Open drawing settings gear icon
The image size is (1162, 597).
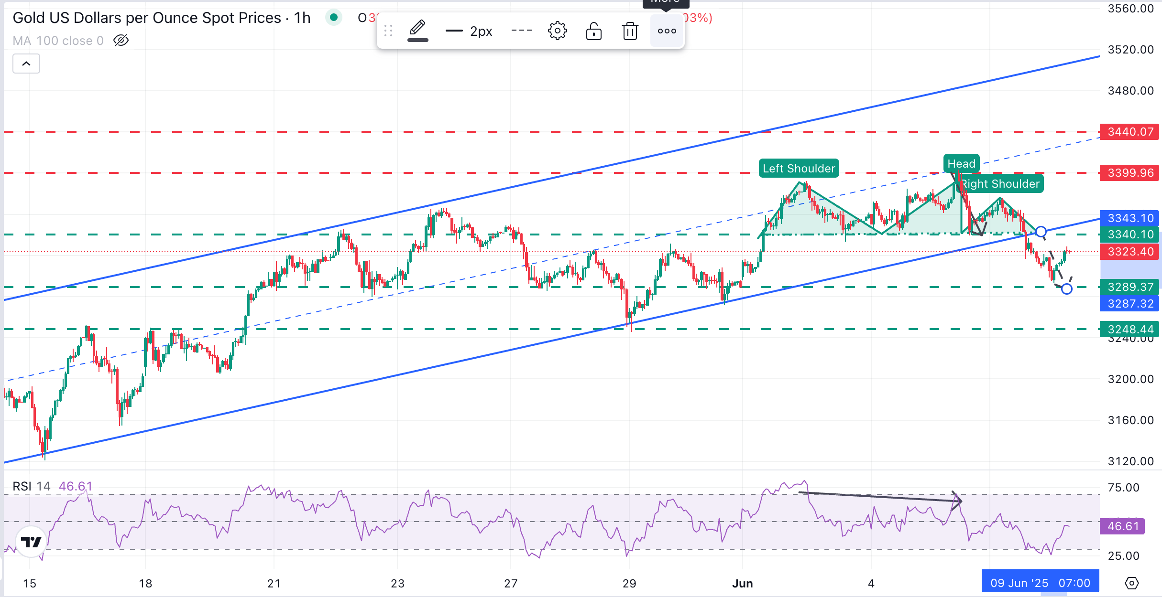557,31
